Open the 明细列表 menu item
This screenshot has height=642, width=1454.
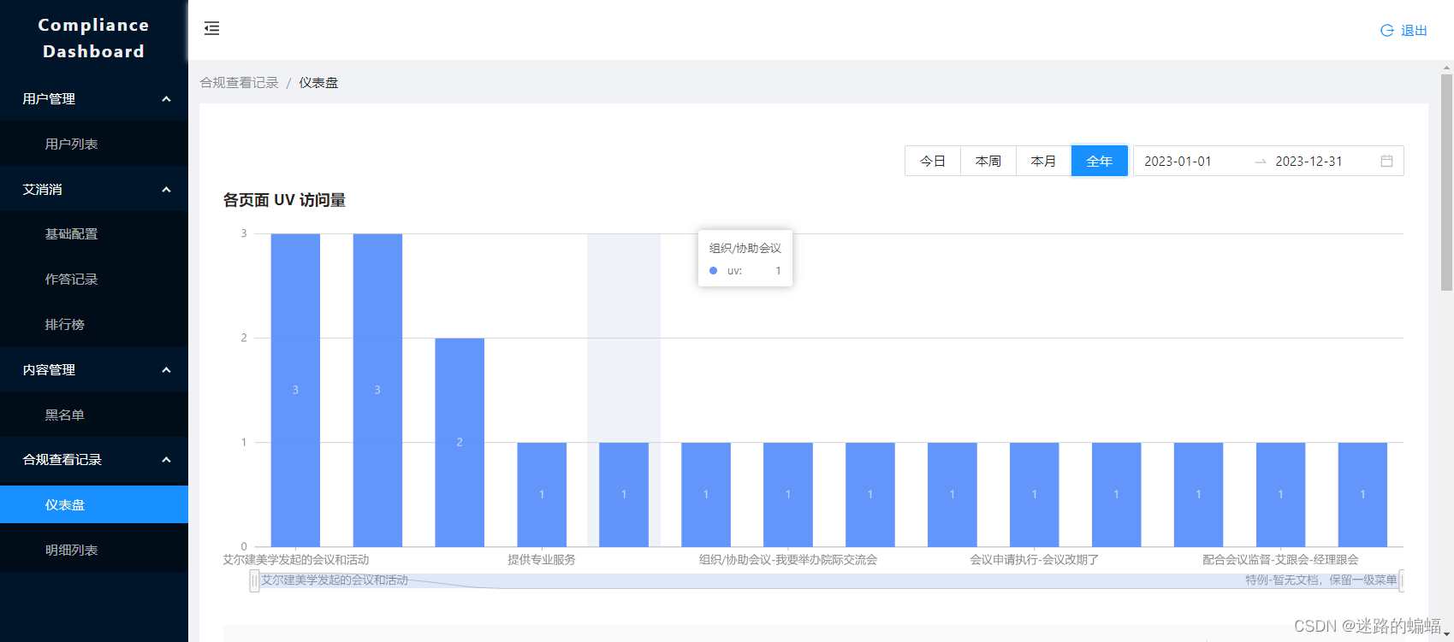tap(94, 550)
